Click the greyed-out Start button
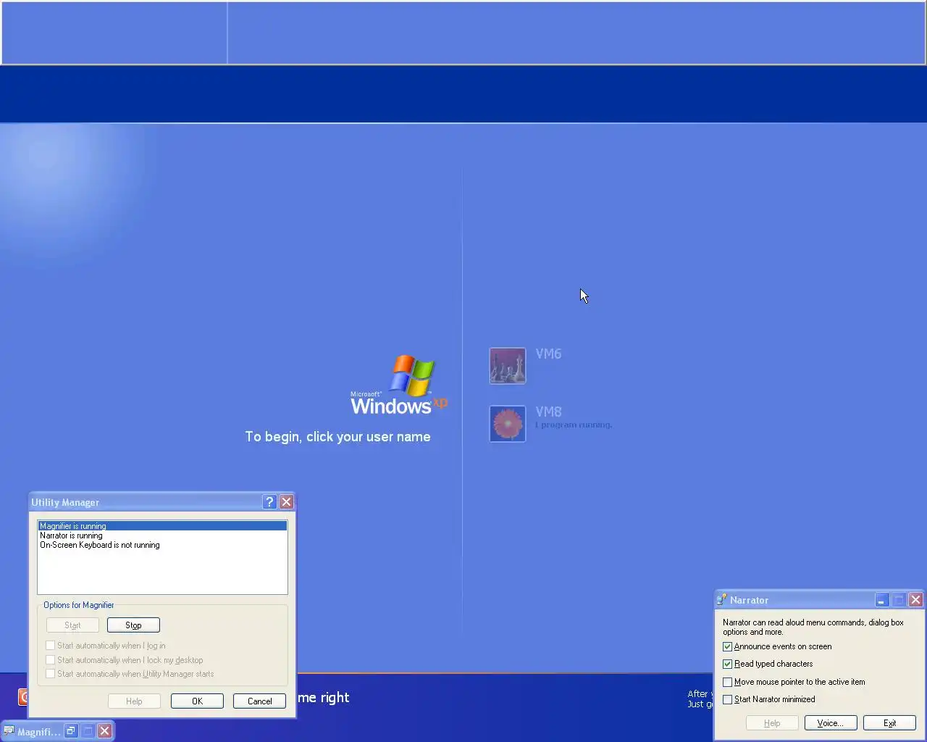Viewport: 927px width, 742px height. pos(72,625)
